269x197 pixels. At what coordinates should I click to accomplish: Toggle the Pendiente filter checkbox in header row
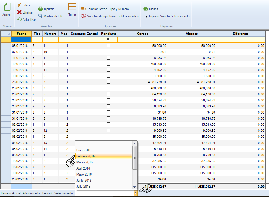point(108,39)
